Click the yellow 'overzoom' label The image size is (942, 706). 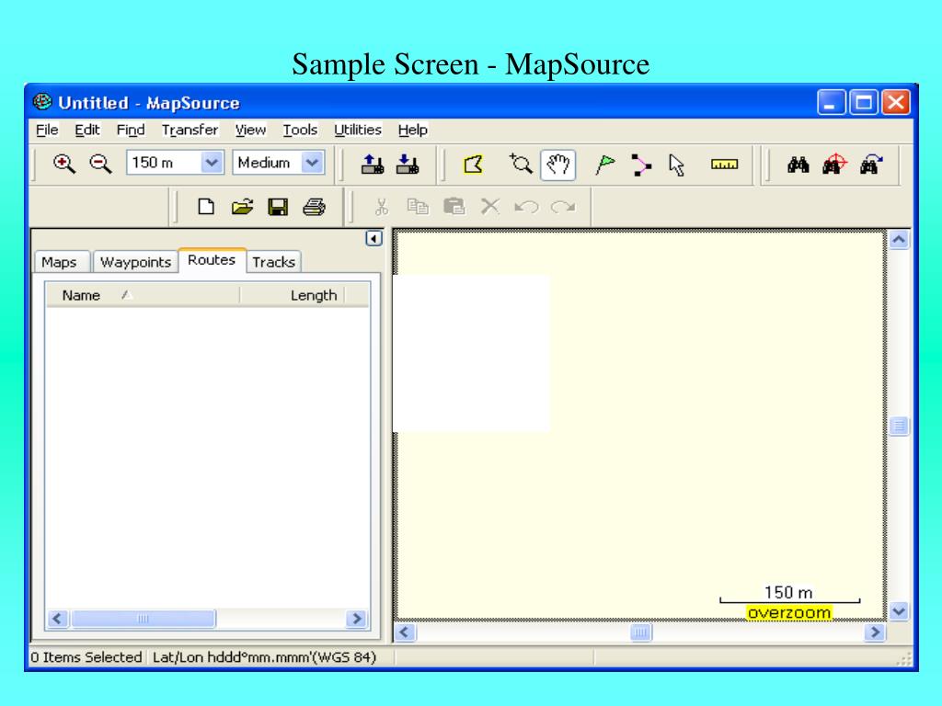click(788, 613)
